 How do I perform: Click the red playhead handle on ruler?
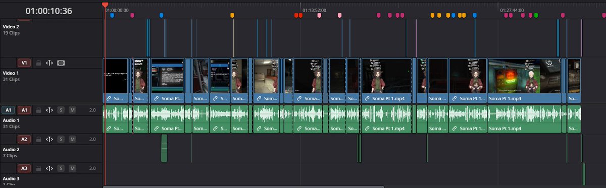pos(105,5)
